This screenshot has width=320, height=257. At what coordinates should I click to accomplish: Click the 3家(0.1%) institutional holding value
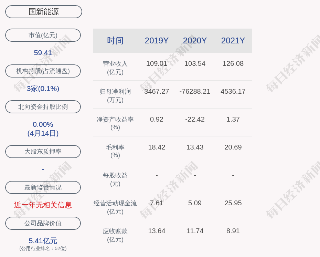coord(43,89)
